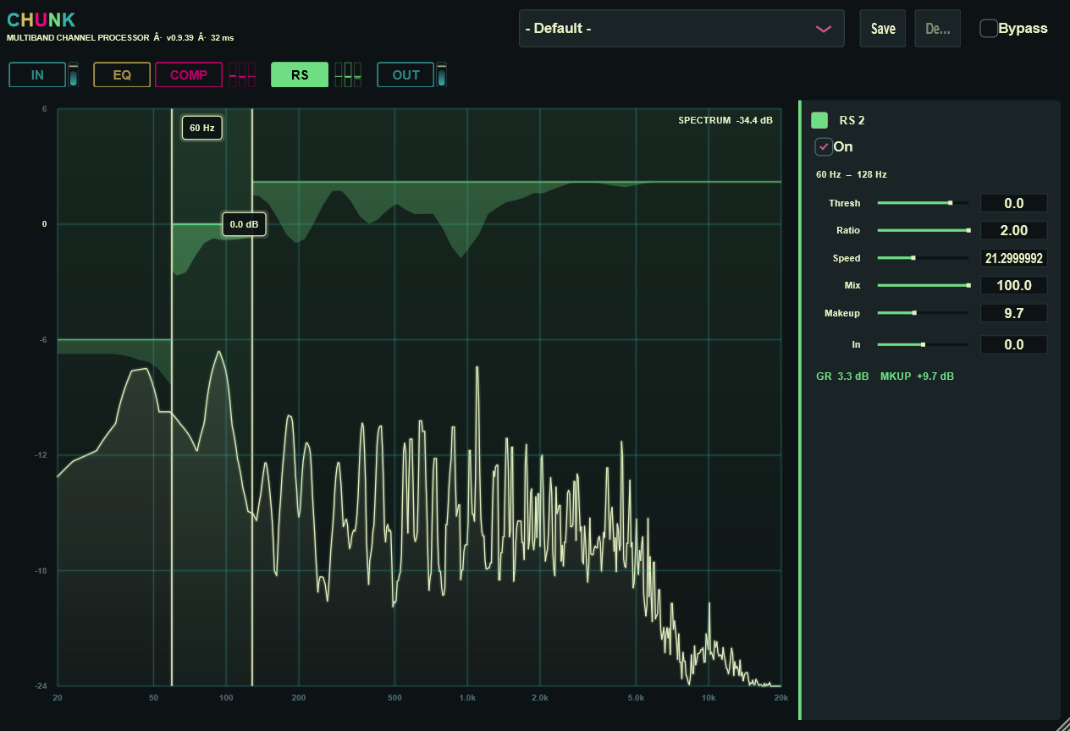Viewport: 1070px width, 731px height.
Task: Click the 60 Hz crossover handle label
Action: click(202, 128)
